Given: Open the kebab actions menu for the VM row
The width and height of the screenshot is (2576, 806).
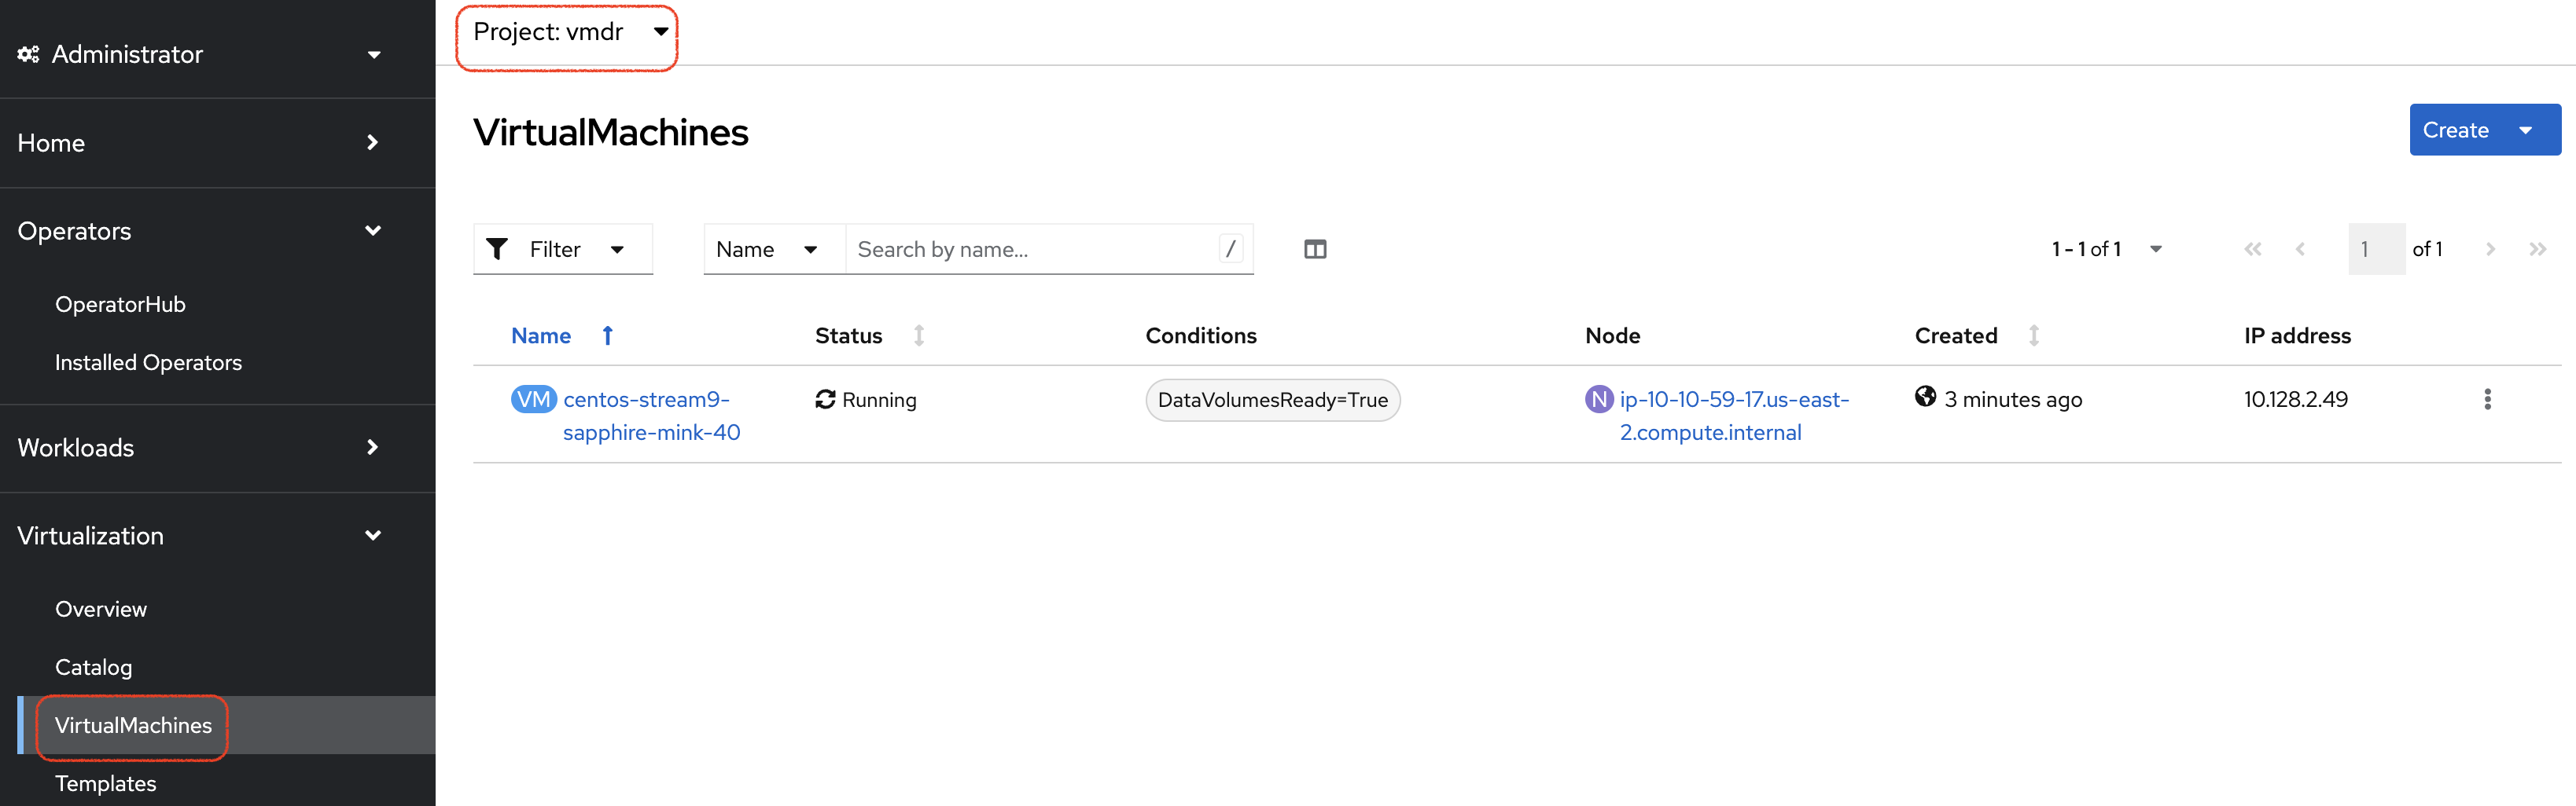Looking at the screenshot, I should pyautogui.click(x=2486, y=400).
